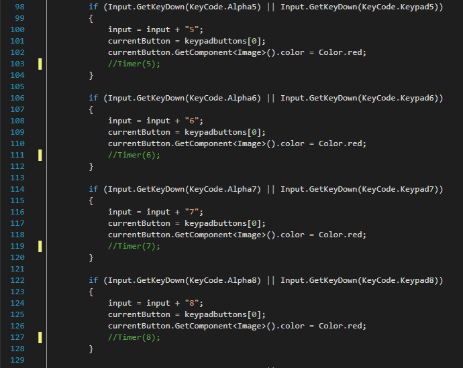This screenshot has height=368, width=463.
Task: Click KeyCode.Alpha8 on line 122
Action: (223, 280)
